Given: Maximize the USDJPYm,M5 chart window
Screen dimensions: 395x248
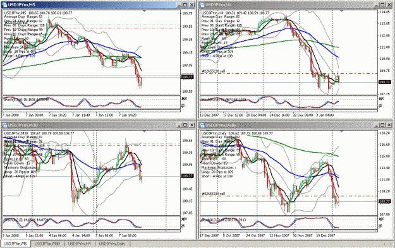Looking at the screenshot, I should 185,4.
